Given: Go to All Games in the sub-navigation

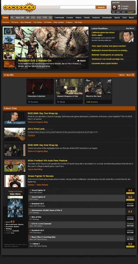Looking at the screenshot, I should tap(48, 22).
